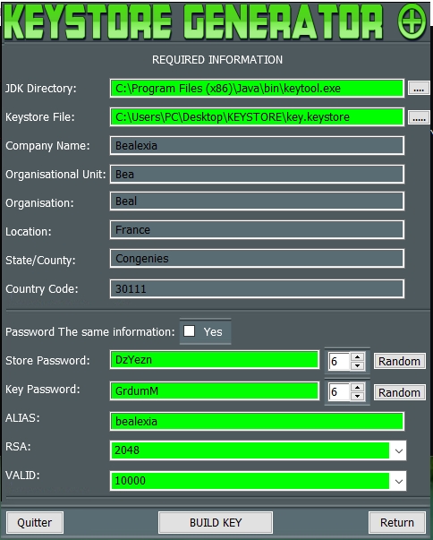This screenshot has height=540, width=433.
Task: Increase the Store Password length spinner
Action: tap(358, 357)
